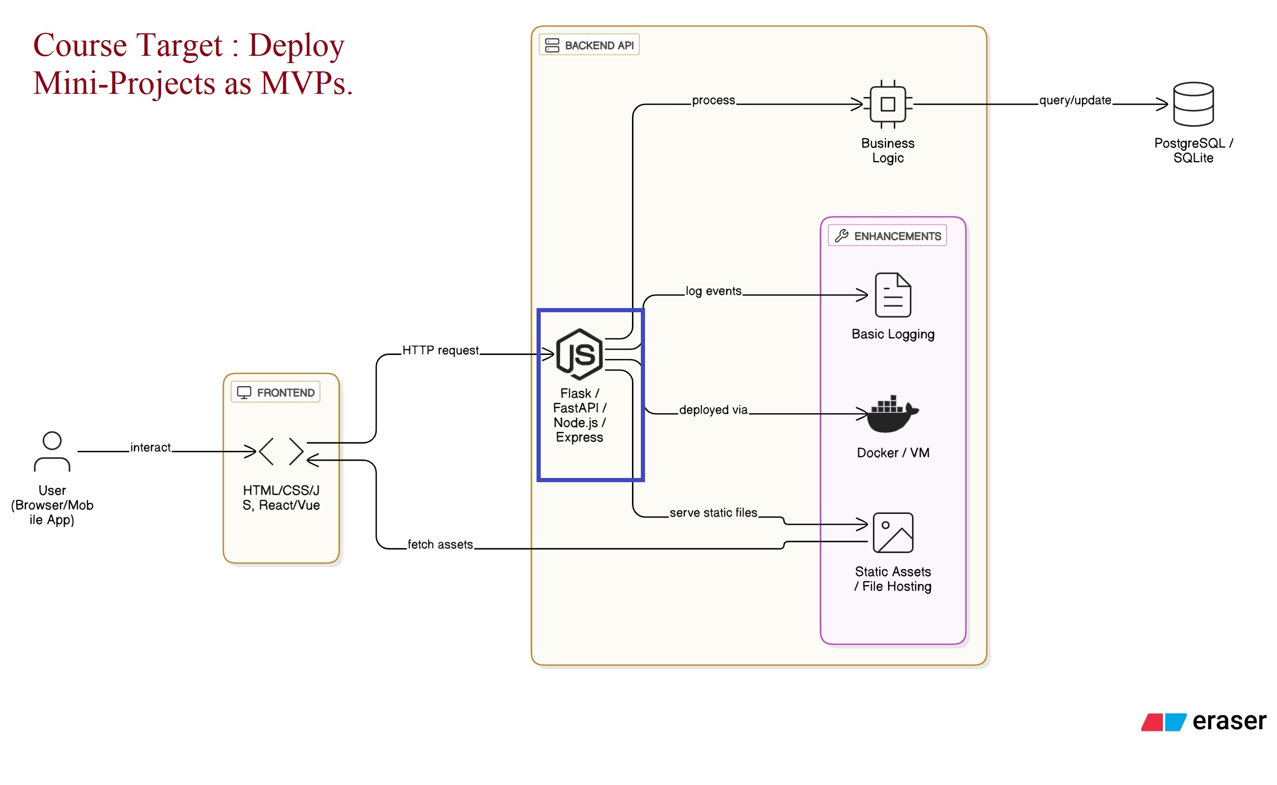Viewport: 1277px width, 785px height.
Task: Select the 'Flask / FastAPI / Node.js / Express' caption
Action: pyautogui.click(x=579, y=415)
